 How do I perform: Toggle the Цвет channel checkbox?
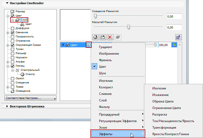click(x=13, y=16)
